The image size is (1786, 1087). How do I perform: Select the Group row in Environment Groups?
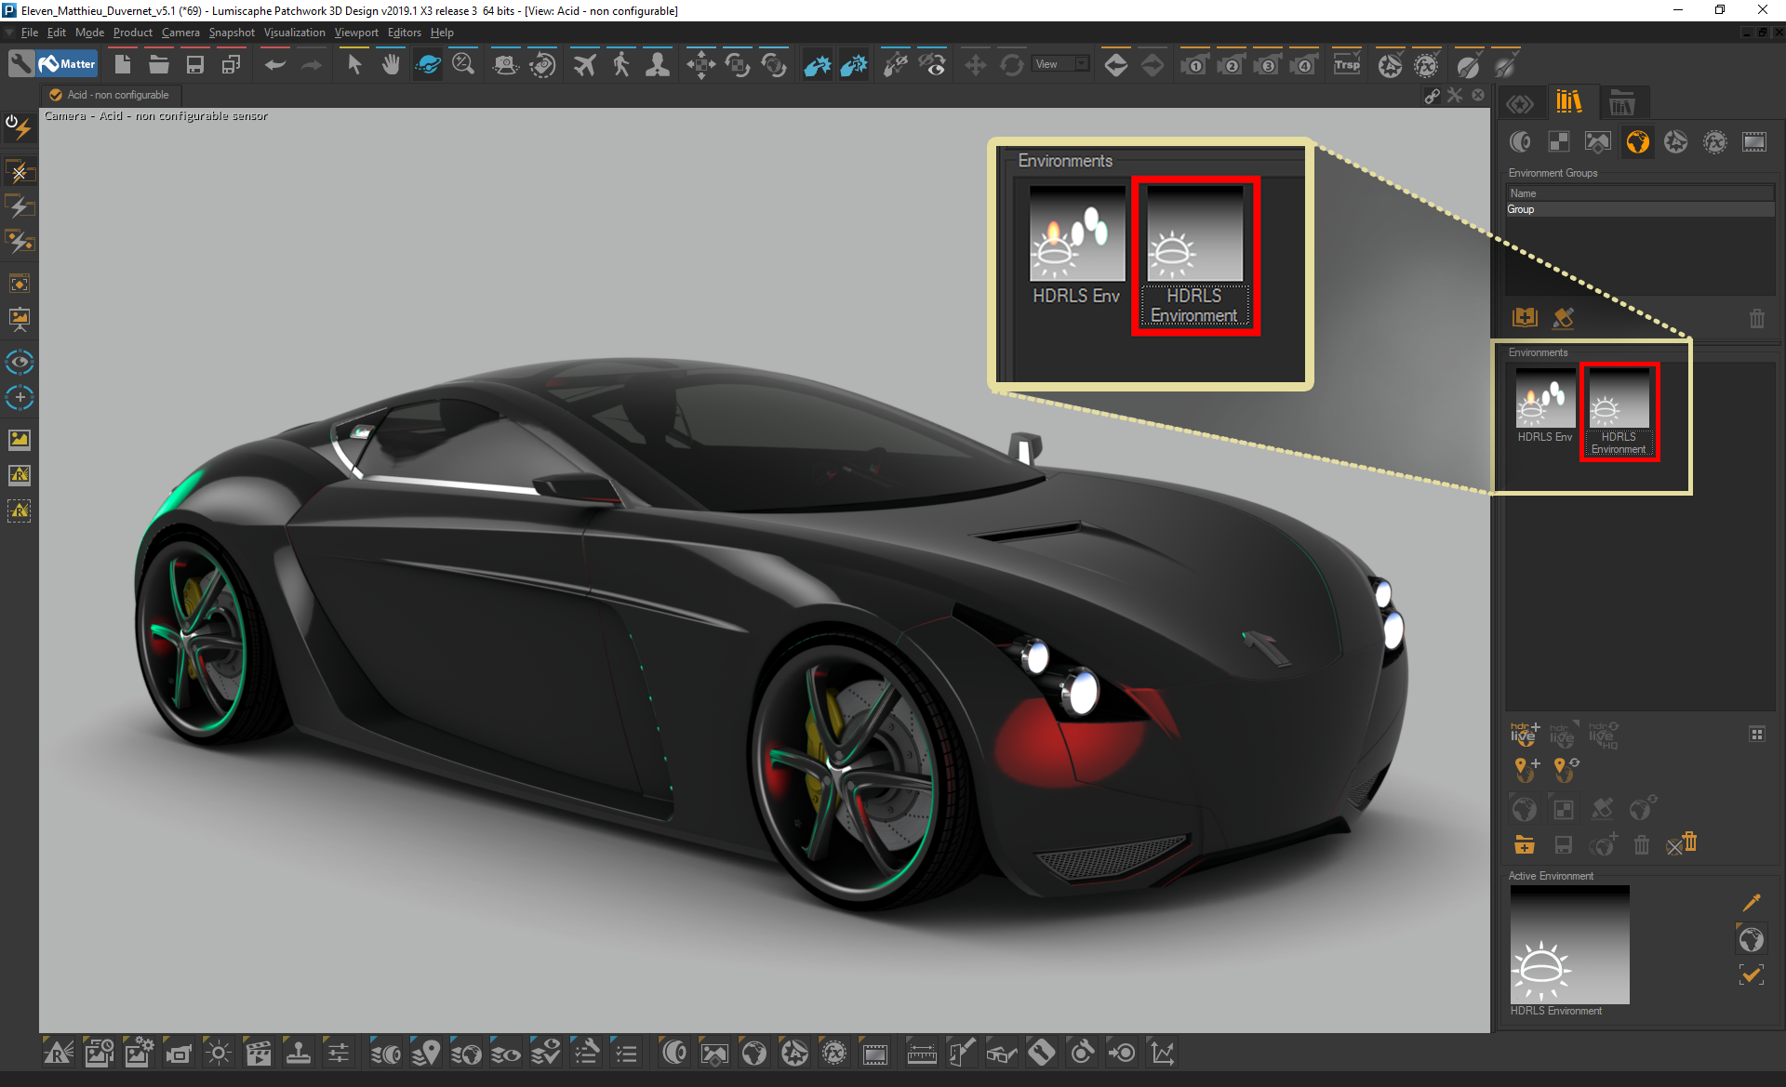1640,209
